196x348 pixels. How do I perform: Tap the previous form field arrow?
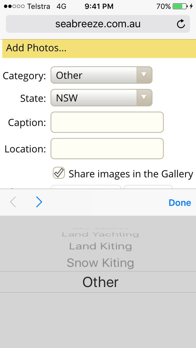point(13,202)
